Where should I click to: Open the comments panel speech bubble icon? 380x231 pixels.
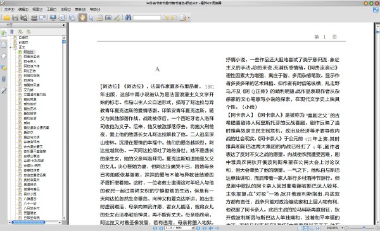(x=4, y=68)
